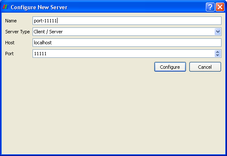The height and width of the screenshot is (156, 227).
Task: Open the question mark help button
Action: tap(210, 7)
